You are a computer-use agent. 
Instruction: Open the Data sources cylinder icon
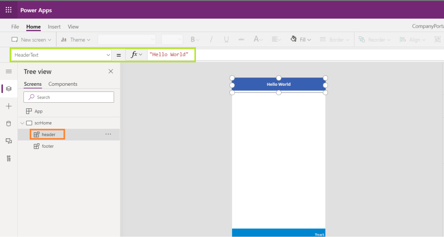9,123
